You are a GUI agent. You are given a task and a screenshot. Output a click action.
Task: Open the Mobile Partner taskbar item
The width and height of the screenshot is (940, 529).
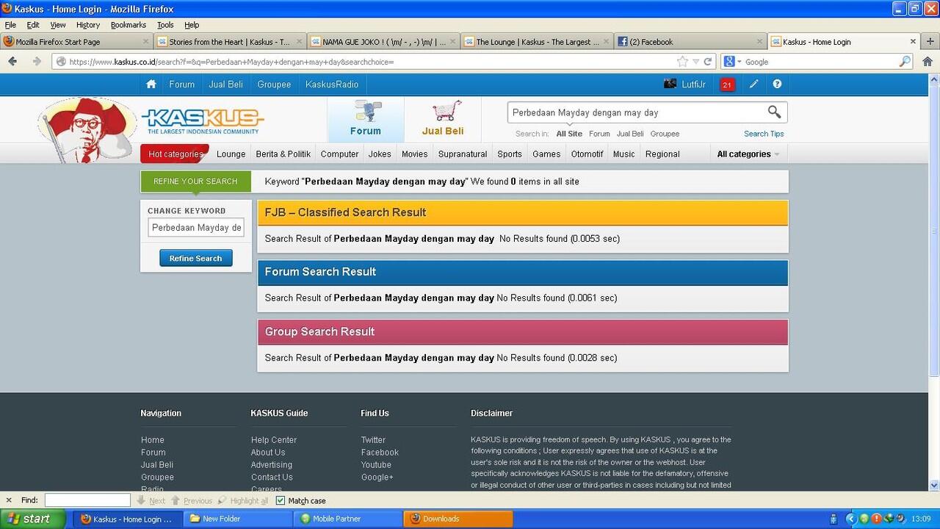tap(348, 519)
